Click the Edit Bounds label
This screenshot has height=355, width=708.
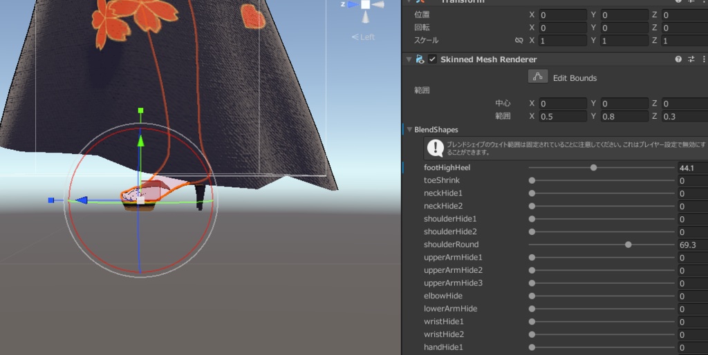click(x=575, y=78)
